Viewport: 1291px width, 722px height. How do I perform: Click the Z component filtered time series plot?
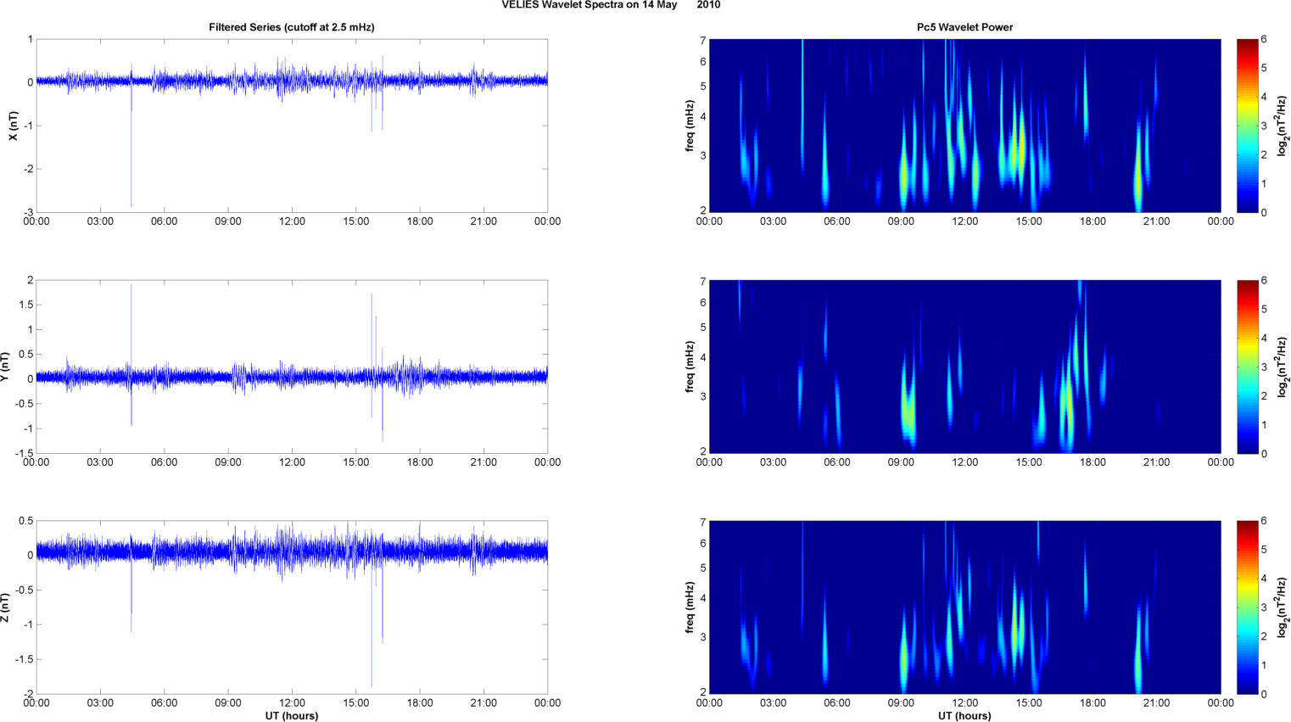click(x=292, y=607)
